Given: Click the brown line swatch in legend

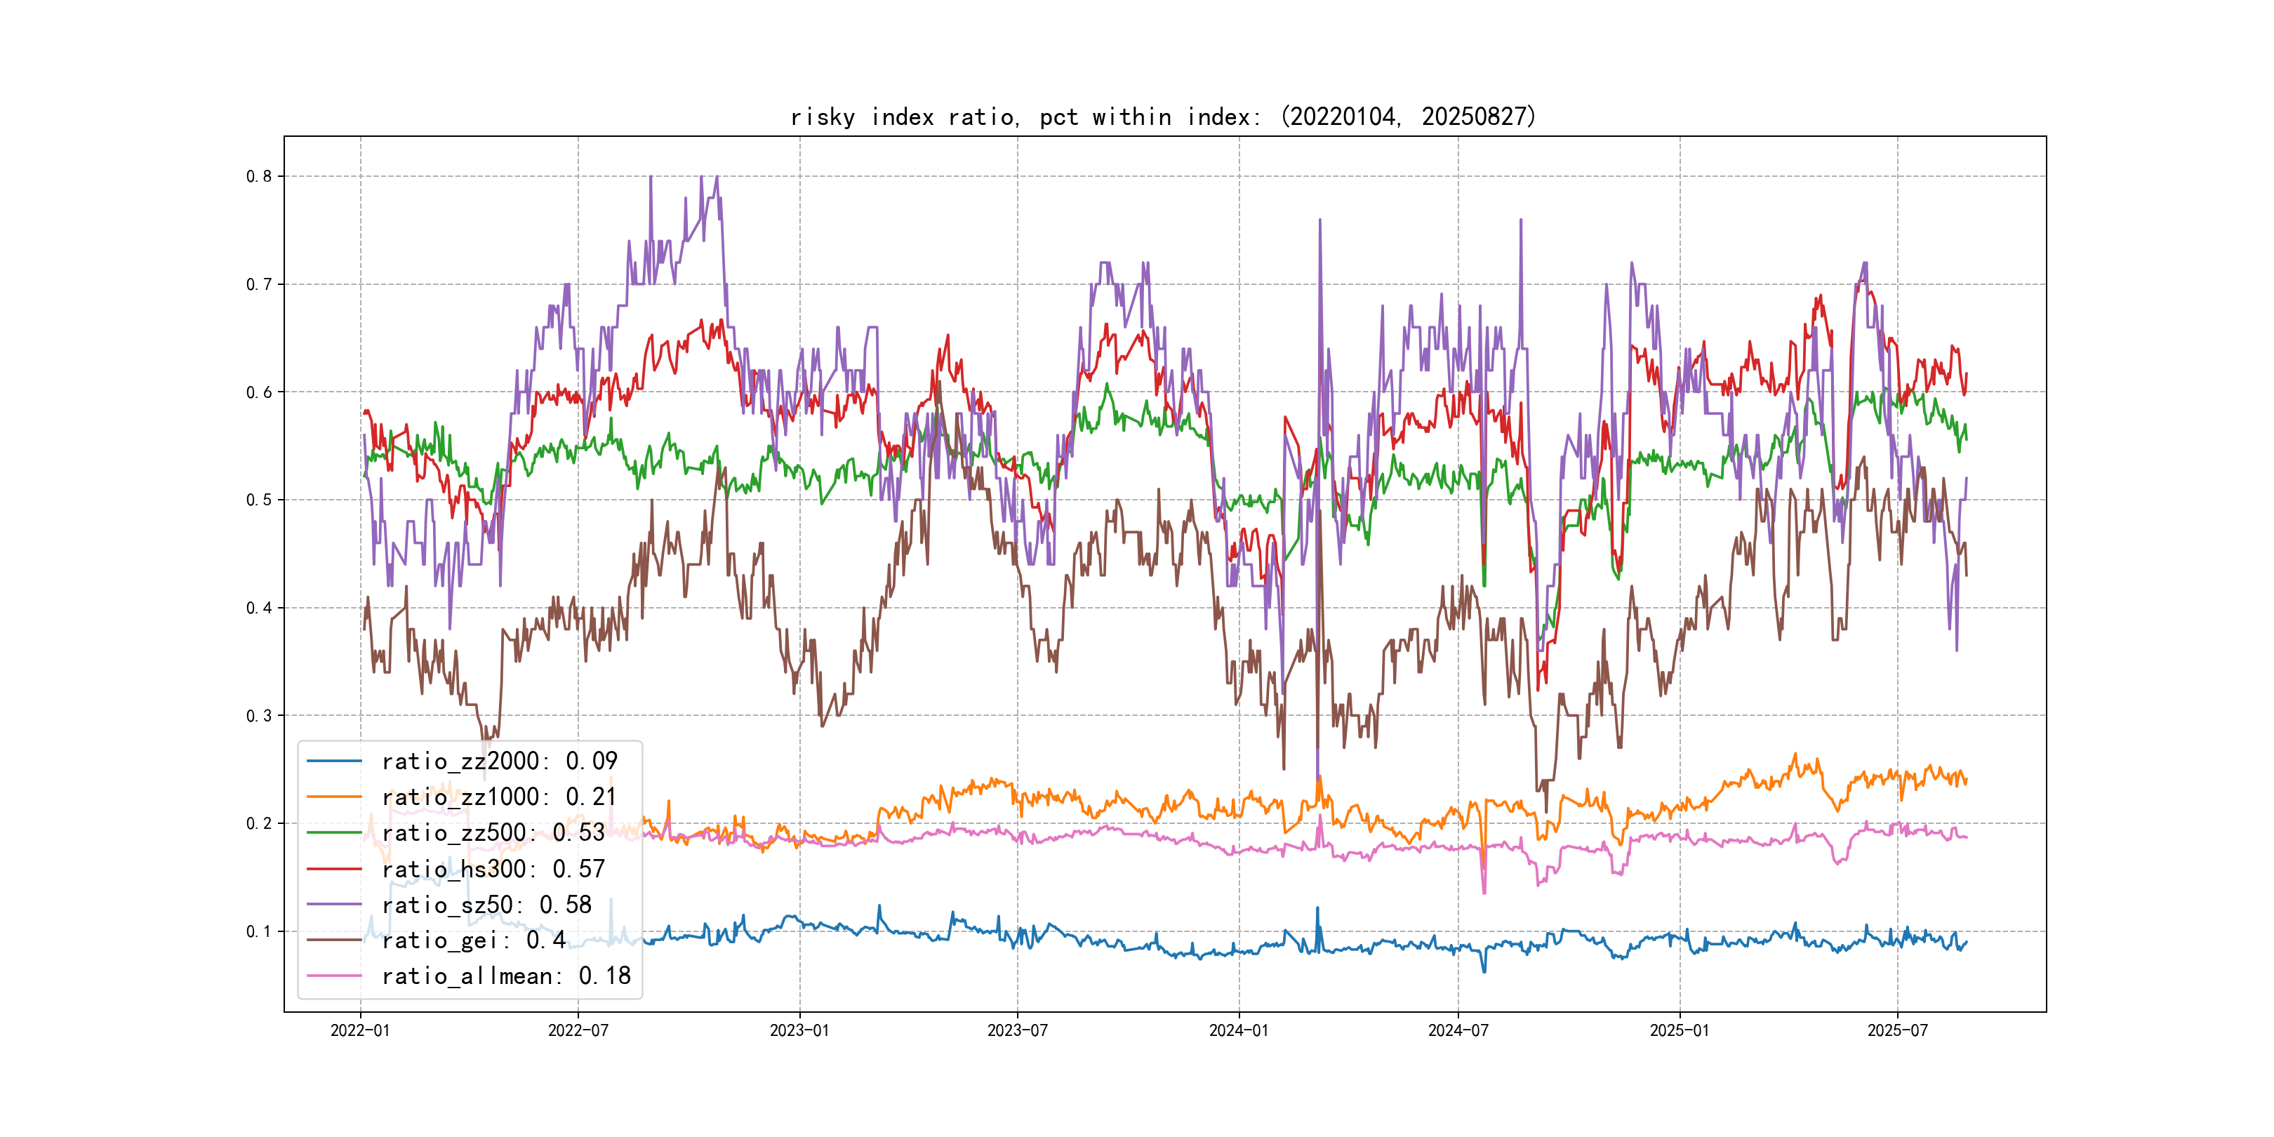Looking at the screenshot, I should pos(333,940).
